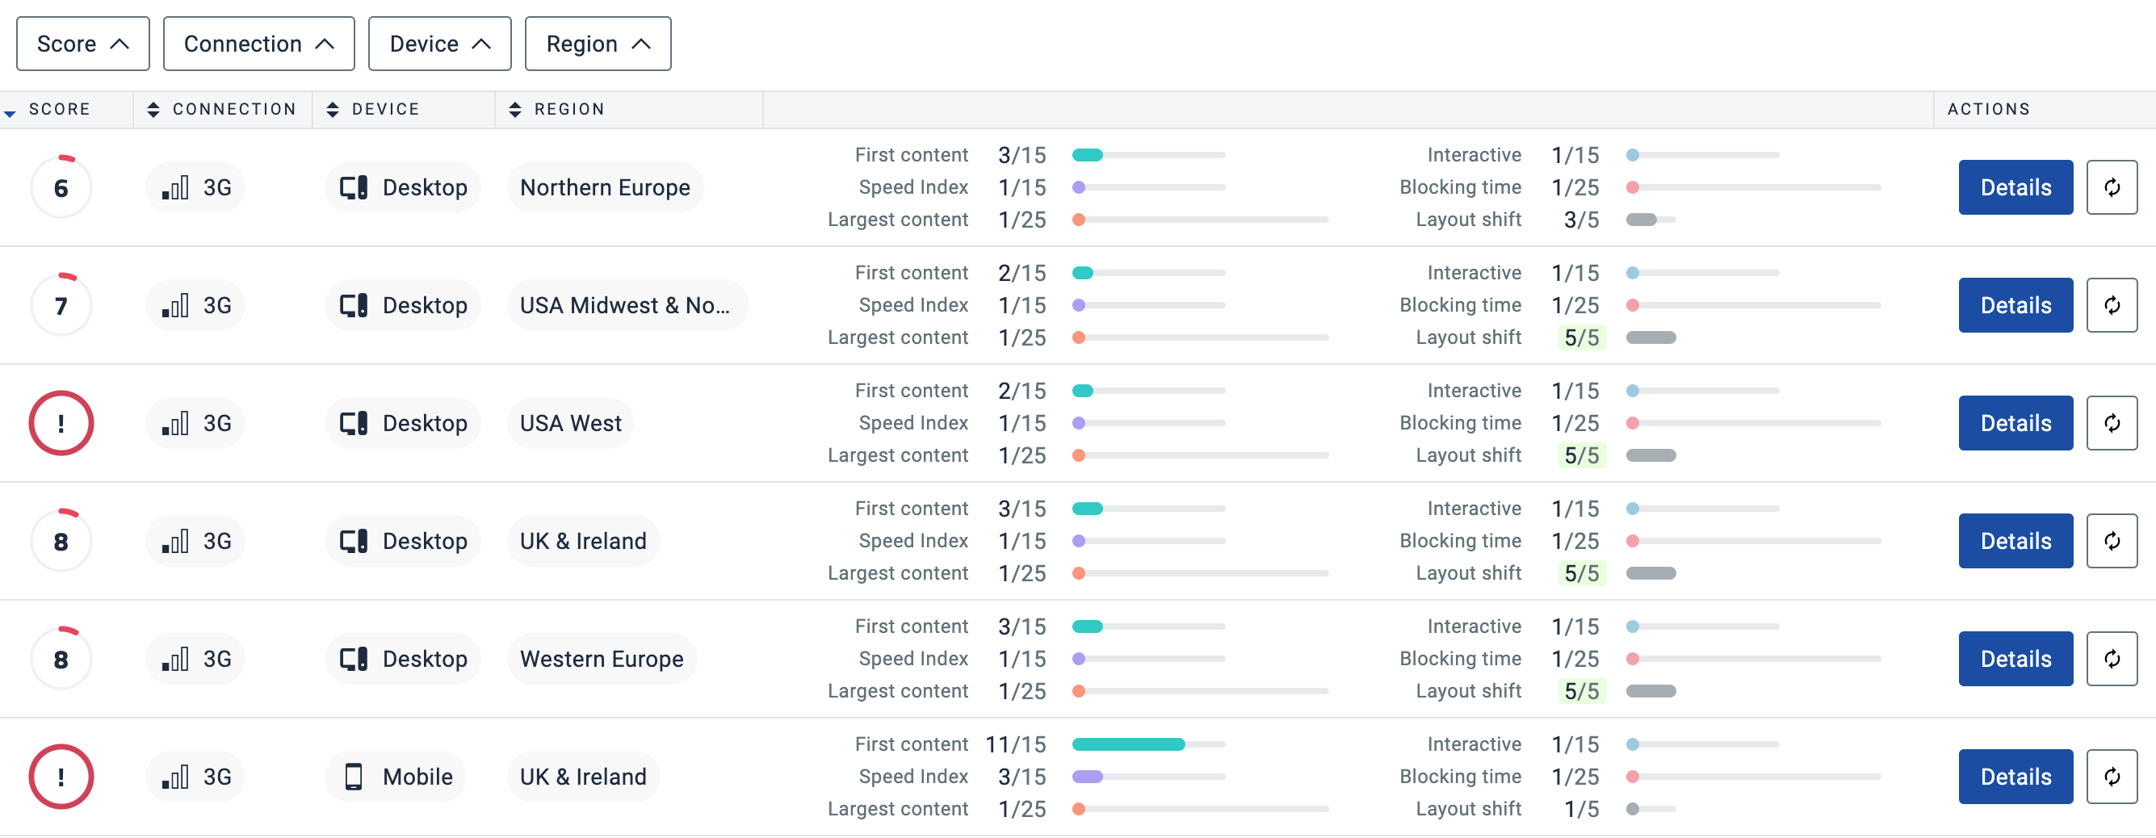This screenshot has height=838, width=2156.
Task: Open Details for USA Midwest row
Action: tap(2015, 305)
